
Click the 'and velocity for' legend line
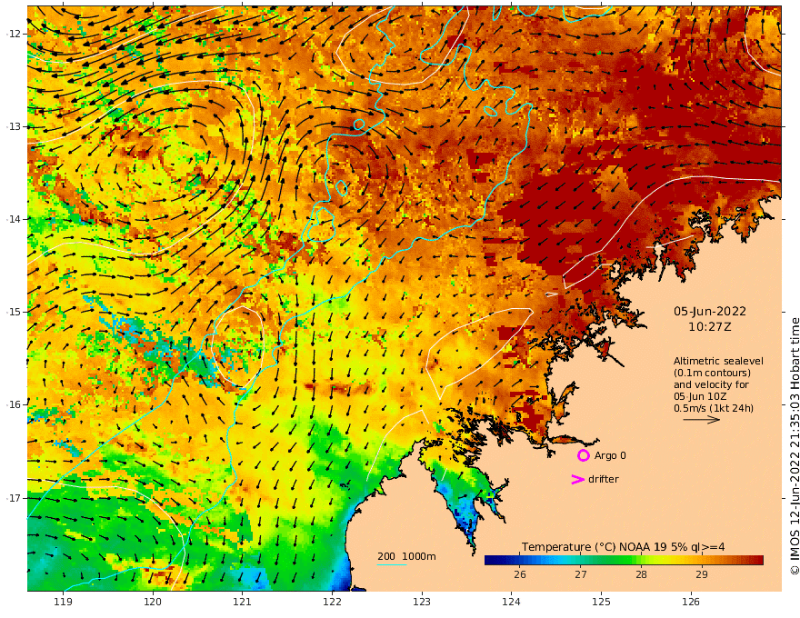click(711, 384)
